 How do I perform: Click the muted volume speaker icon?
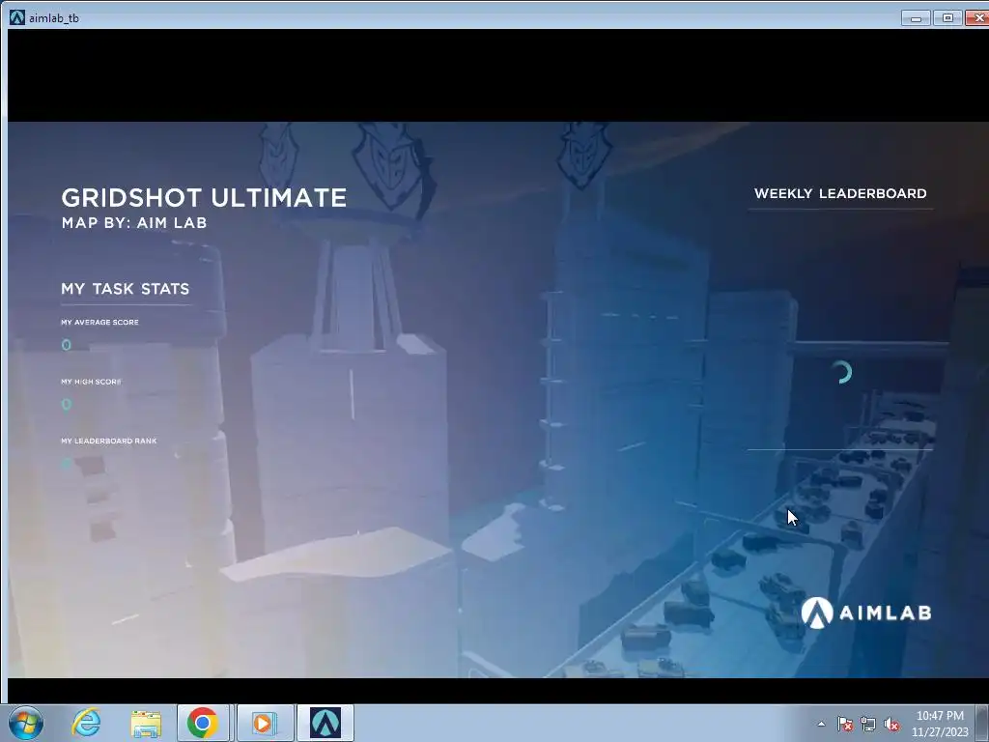891,724
